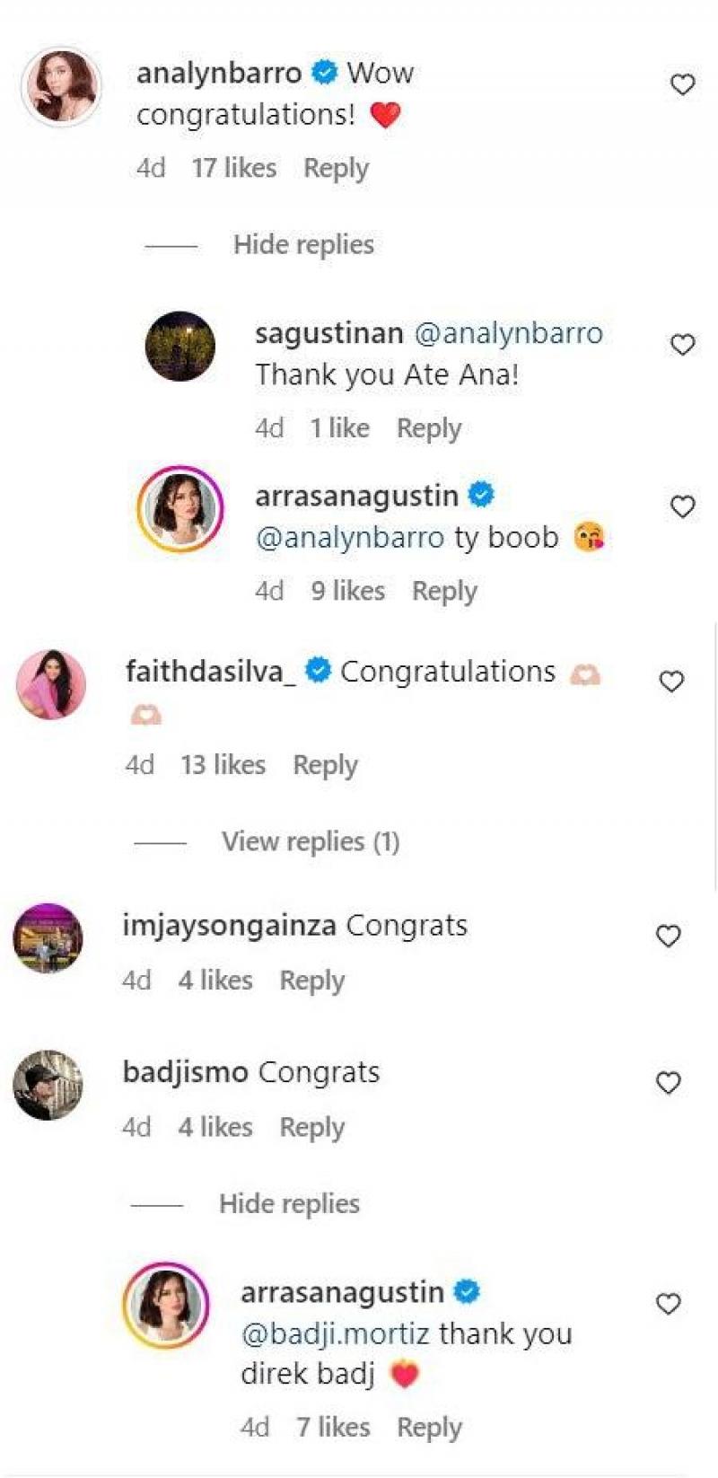
Task: Reply to imjaysongainza's Congrats comment
Action: (311, 981)
